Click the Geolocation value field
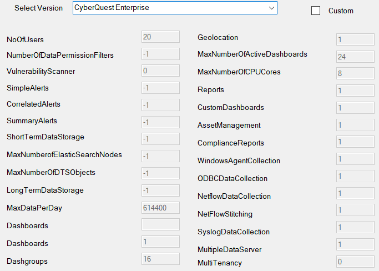 pos(355,39)
